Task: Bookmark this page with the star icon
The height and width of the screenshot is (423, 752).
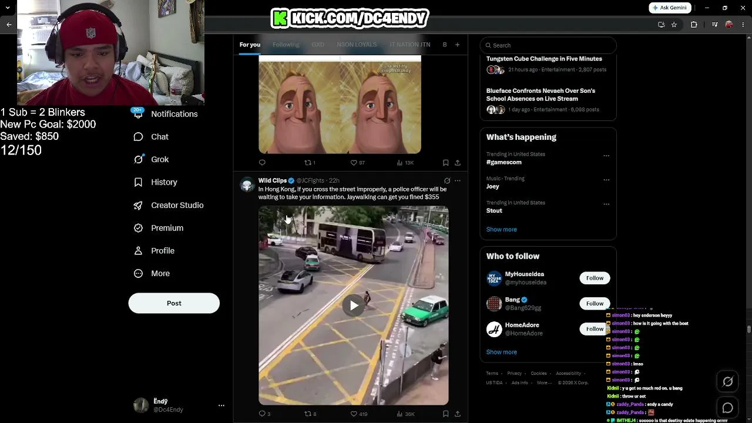Action: pos(674,25)
